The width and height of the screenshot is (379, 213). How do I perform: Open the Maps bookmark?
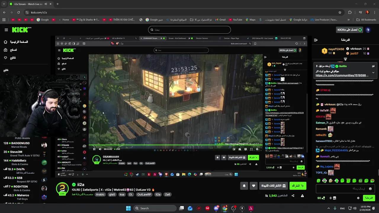(x=250, y=20)
